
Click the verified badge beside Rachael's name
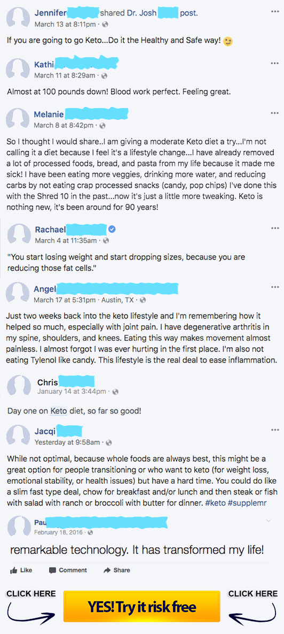[113, 230]
